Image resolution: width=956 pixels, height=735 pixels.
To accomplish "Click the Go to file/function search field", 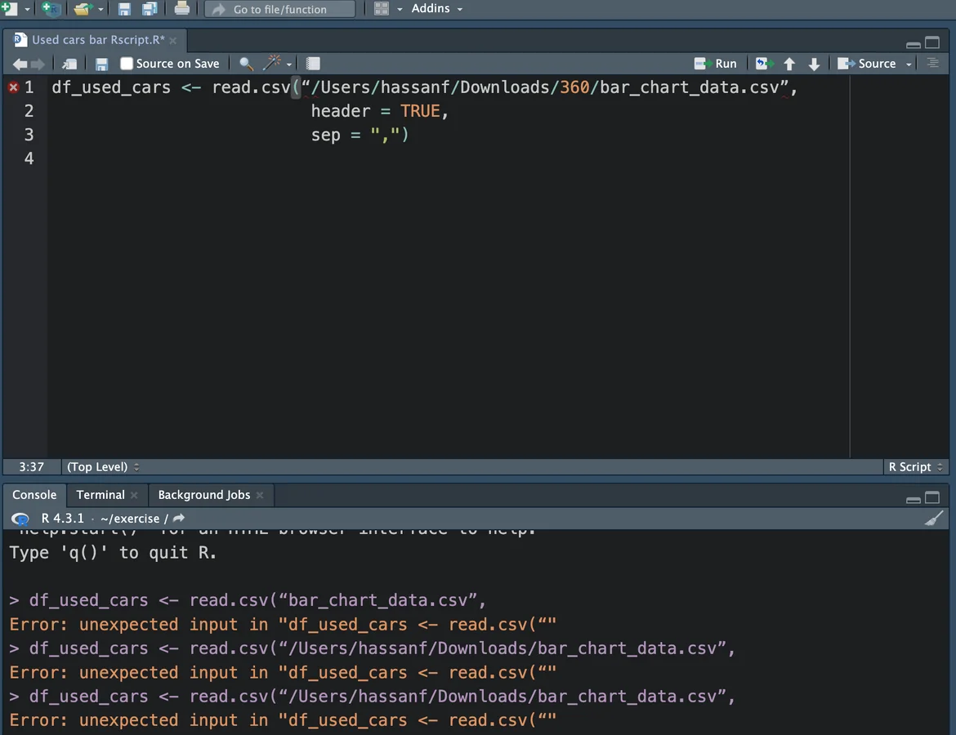I will [280, 9].
